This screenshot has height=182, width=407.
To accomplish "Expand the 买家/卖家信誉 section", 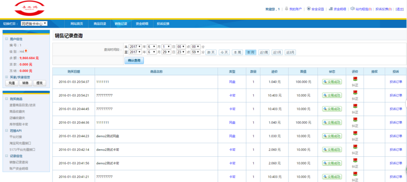I will click(5, 77).
